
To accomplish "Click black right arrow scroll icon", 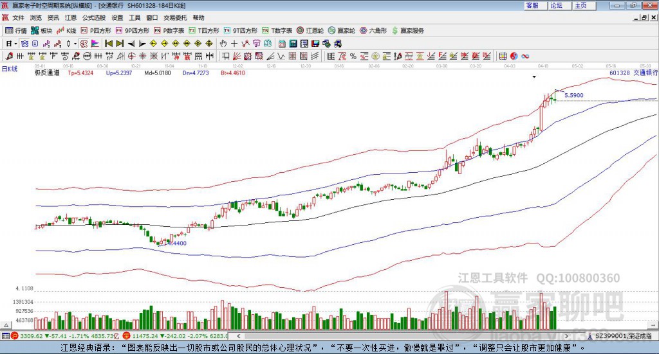I will [142, 44].
